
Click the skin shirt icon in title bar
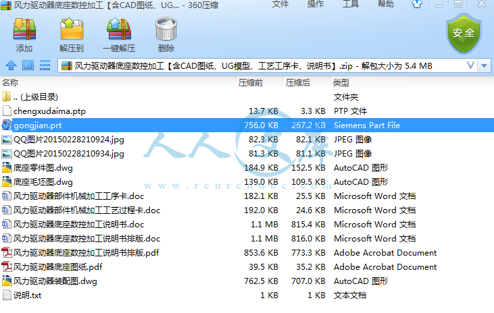(417, 4)
